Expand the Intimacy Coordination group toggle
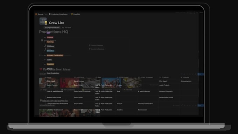 pos(45,55)
